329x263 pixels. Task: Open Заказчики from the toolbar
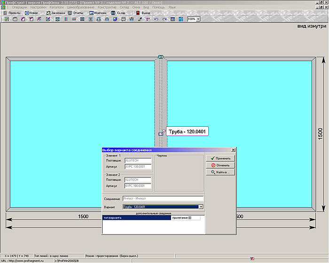tap(55, 13)
